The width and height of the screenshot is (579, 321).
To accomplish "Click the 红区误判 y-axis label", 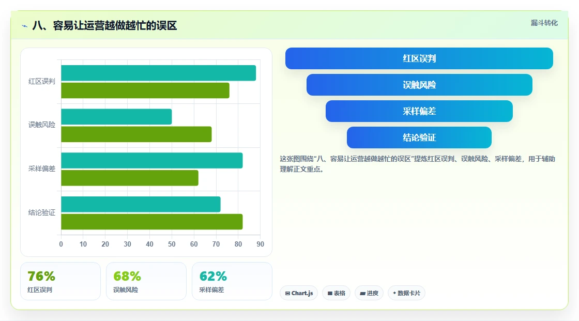I will point(42,81).
